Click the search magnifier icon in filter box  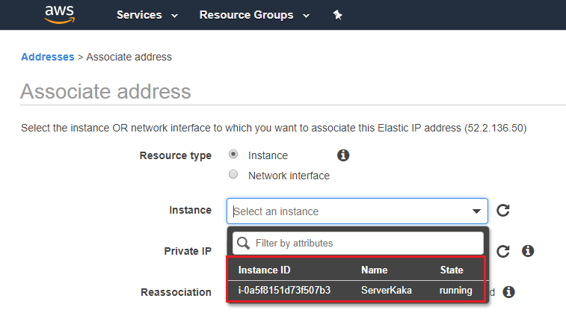243,243
